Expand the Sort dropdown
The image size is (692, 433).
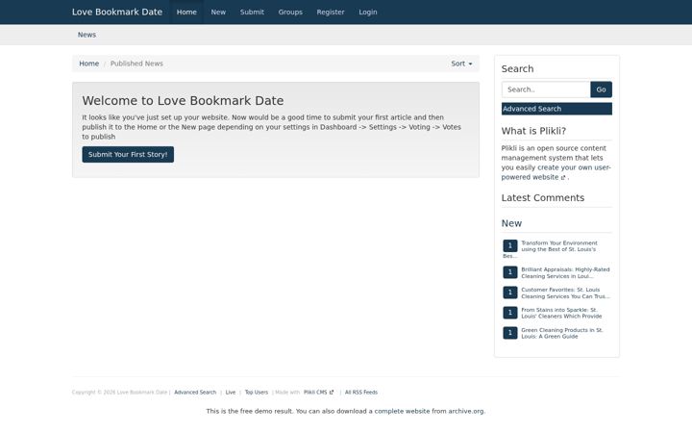click(461, 64)
